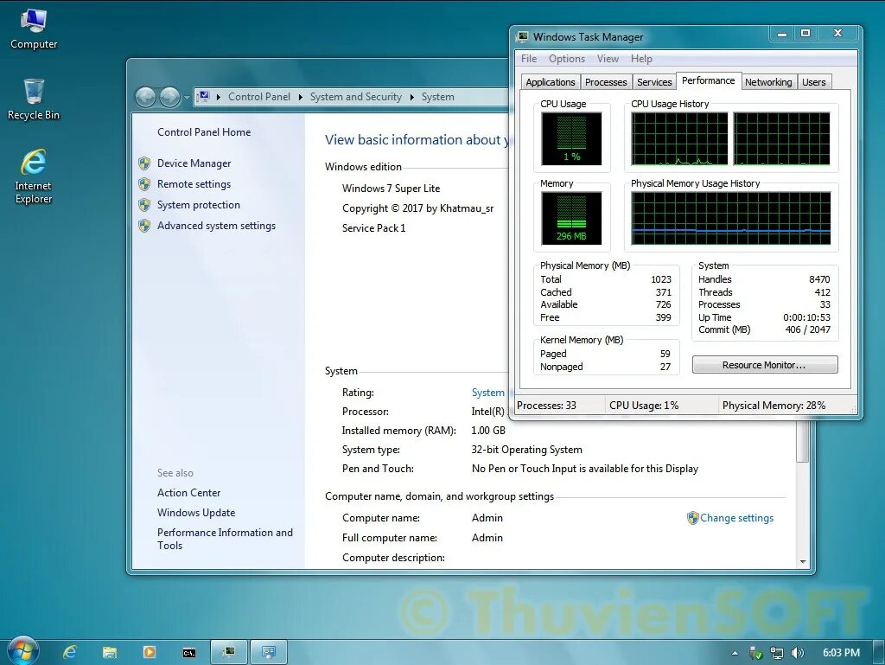Open the network tray icon
Viewport: 885px width, 665px height.
[x=777, y=653]
